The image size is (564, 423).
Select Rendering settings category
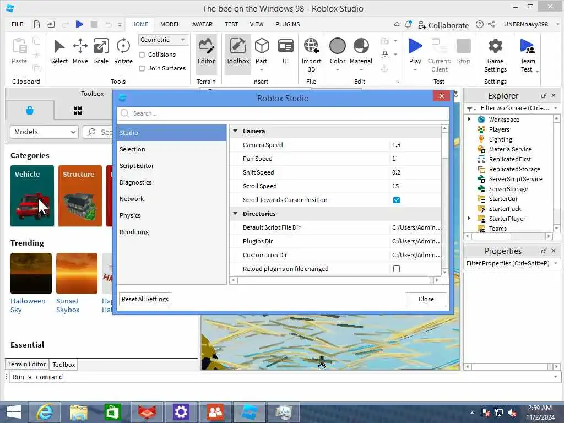[172, 232]
